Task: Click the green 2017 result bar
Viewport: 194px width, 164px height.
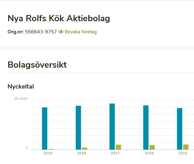Action: (x=119, y=147)
